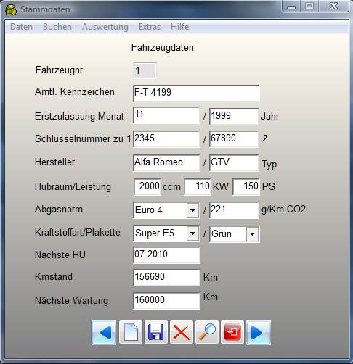Viewport: 353px width, 364px height.
Task: Search records with magnifying glass icon
Action: point(207,333)
